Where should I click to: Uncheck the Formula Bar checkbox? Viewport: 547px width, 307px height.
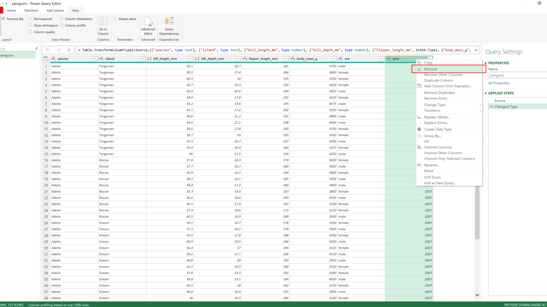[x=3, y=19]
